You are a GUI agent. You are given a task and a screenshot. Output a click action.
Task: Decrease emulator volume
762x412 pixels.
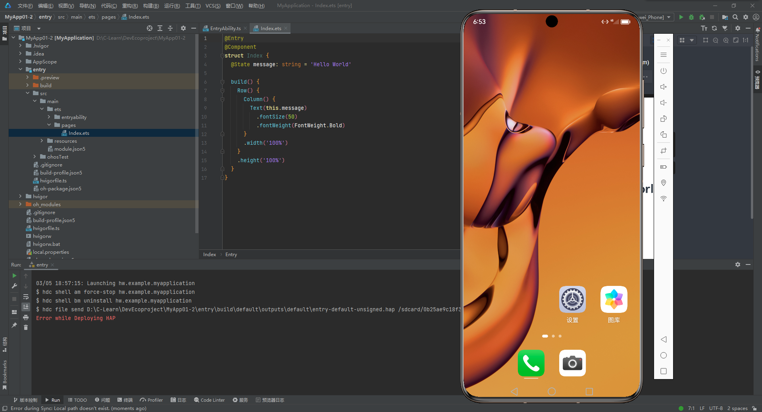[x=664, y=103]
